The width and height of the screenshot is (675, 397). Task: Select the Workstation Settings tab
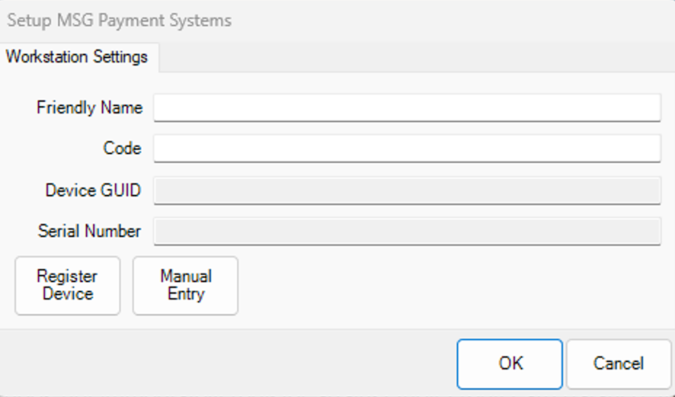77,57
